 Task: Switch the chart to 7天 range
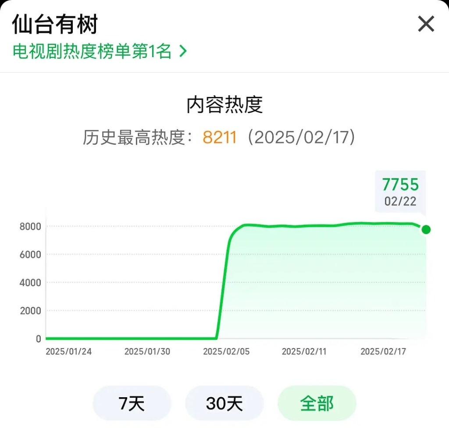[132, 403]
